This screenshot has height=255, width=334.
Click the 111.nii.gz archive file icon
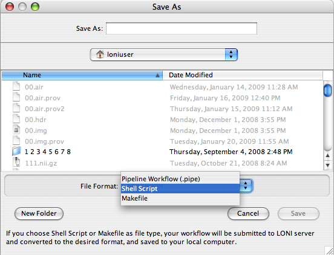16,163
